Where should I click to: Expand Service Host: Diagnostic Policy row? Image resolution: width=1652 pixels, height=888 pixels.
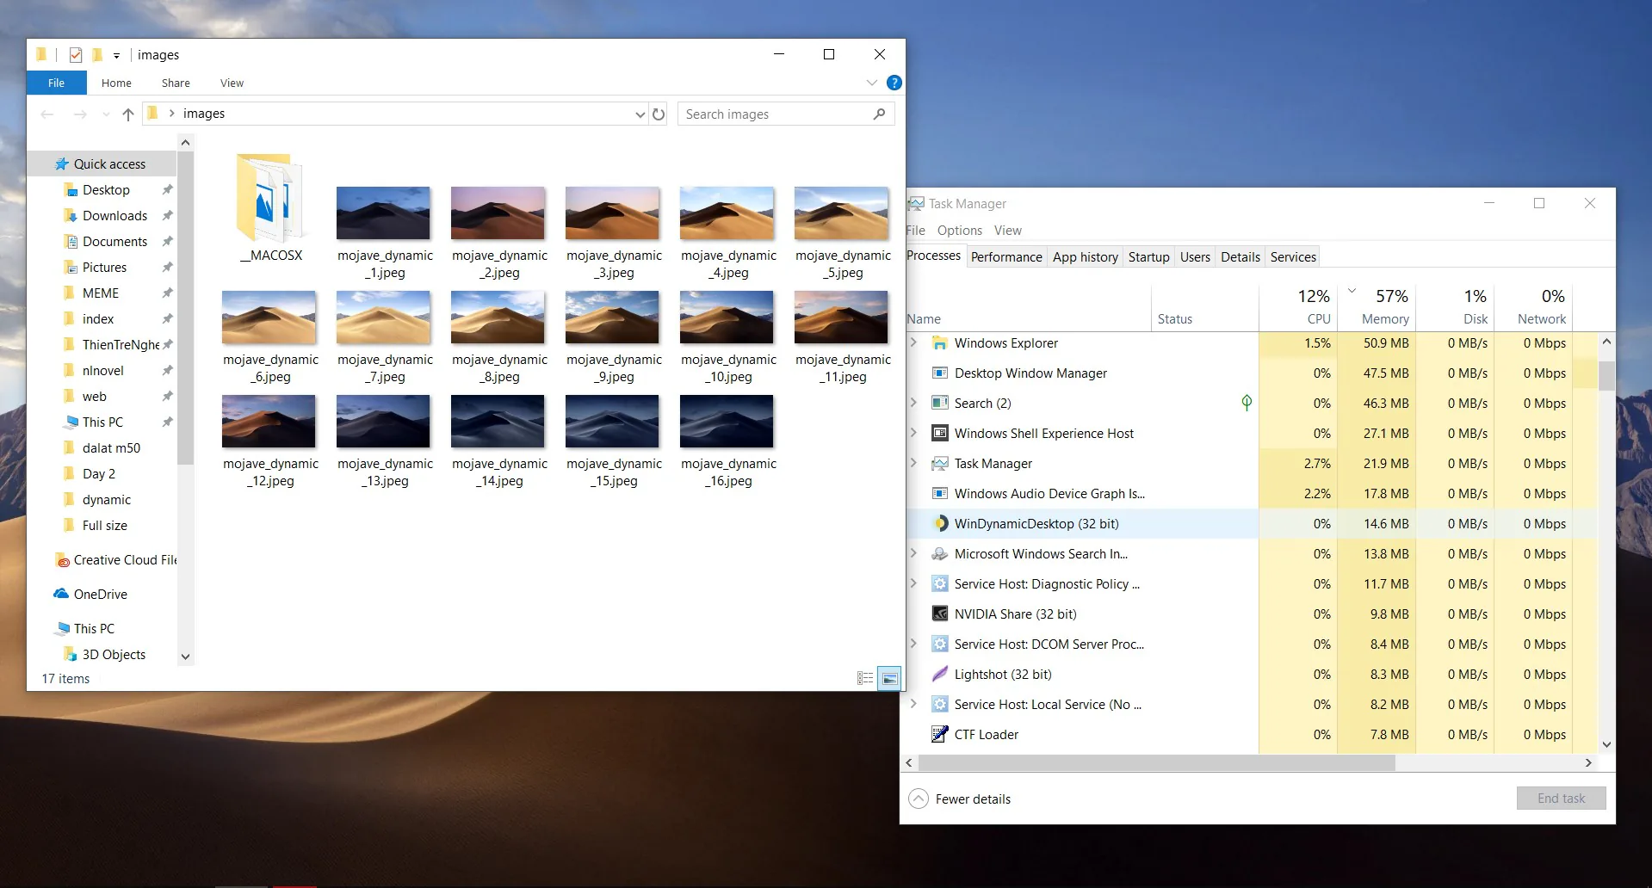(913, 583)
